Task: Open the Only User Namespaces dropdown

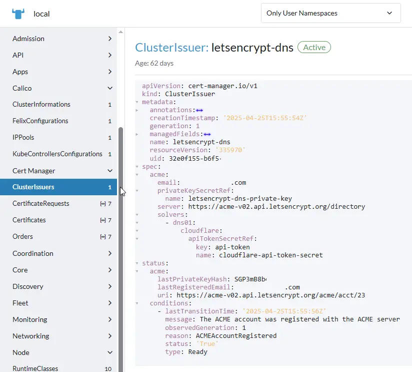Action: tap(331, 13)
